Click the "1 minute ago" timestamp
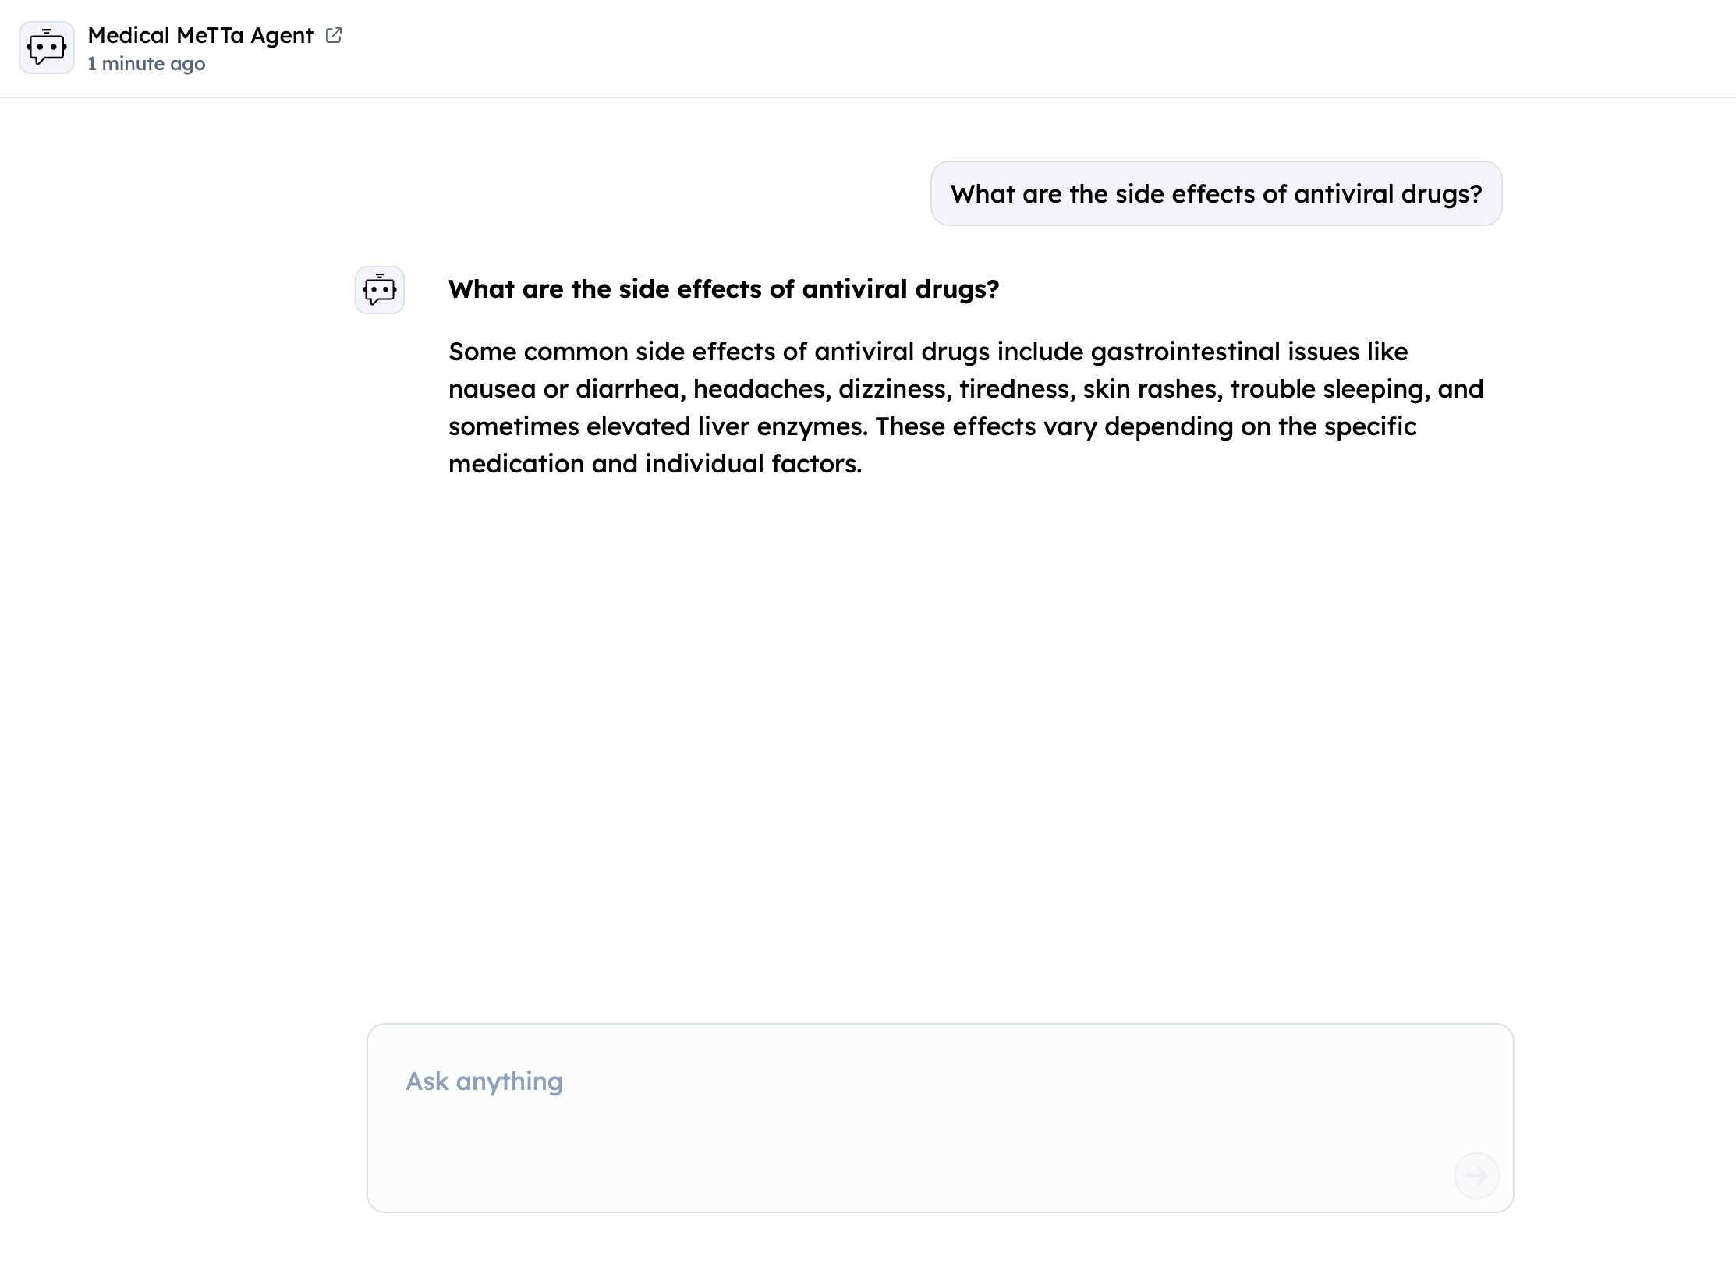Image resolution: width=1736 pixels, height=1274 pixels. pos(147,64)
